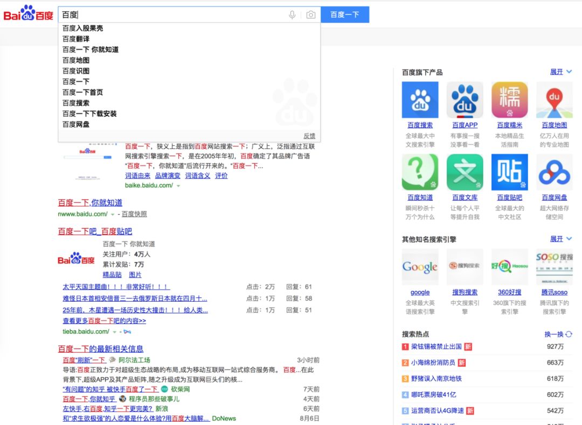
Task: Open the 360好搜 text link
Action: [x=510, y=292]
